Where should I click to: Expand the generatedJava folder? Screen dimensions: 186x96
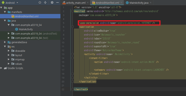5,42
